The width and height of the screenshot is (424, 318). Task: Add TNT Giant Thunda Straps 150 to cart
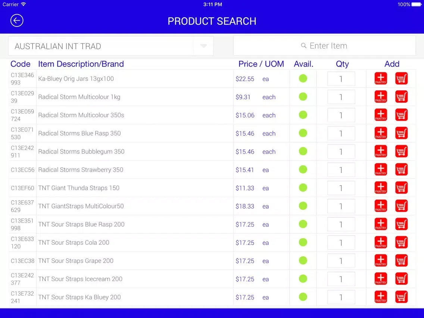click(401, 188)
